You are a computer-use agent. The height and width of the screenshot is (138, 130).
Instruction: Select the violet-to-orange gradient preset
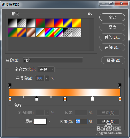coord(49,23)
